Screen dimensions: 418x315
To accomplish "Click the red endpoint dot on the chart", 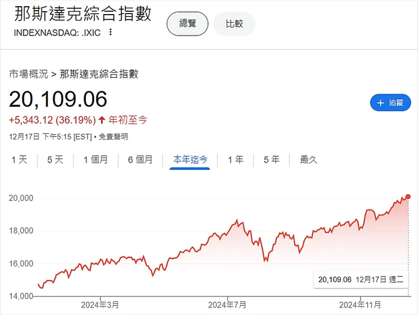I will tap(408, 196).
